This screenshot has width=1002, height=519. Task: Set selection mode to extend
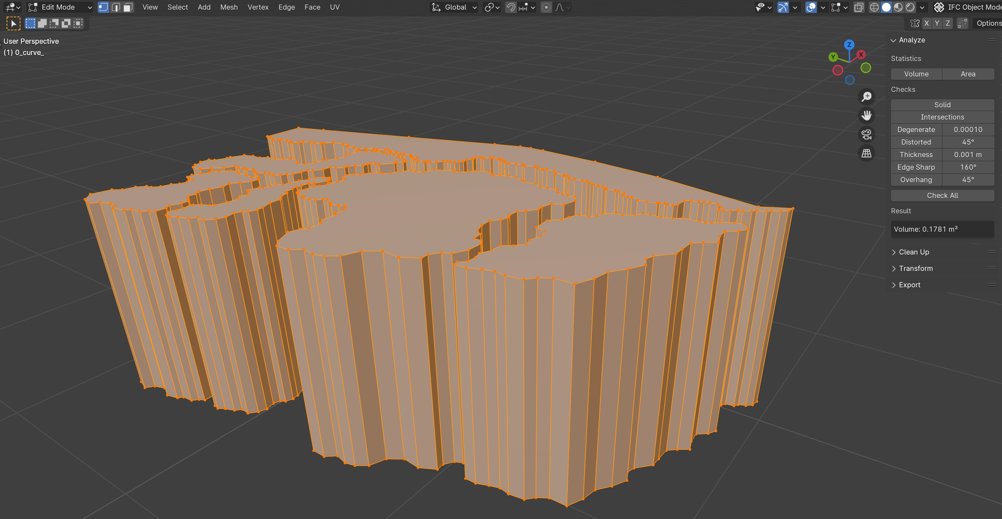coord(42,23)
